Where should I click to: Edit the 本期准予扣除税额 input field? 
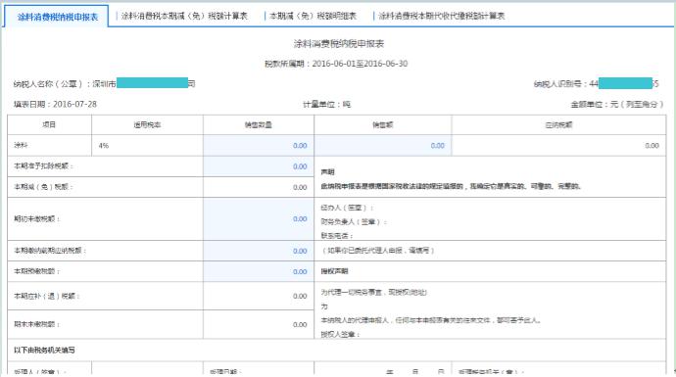pyautogui.click(x=259, y=166)
